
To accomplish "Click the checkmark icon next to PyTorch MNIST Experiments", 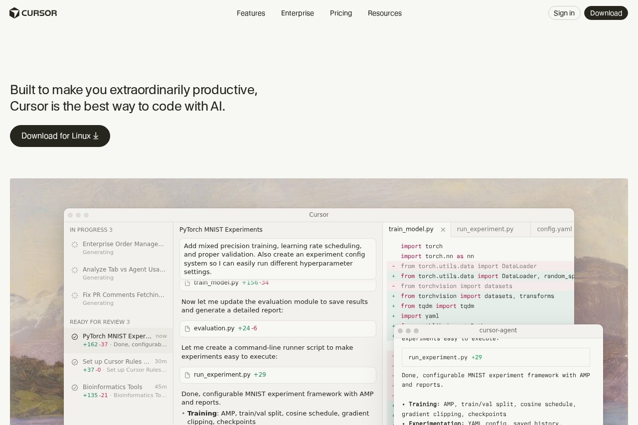I will tap(75, 337).
